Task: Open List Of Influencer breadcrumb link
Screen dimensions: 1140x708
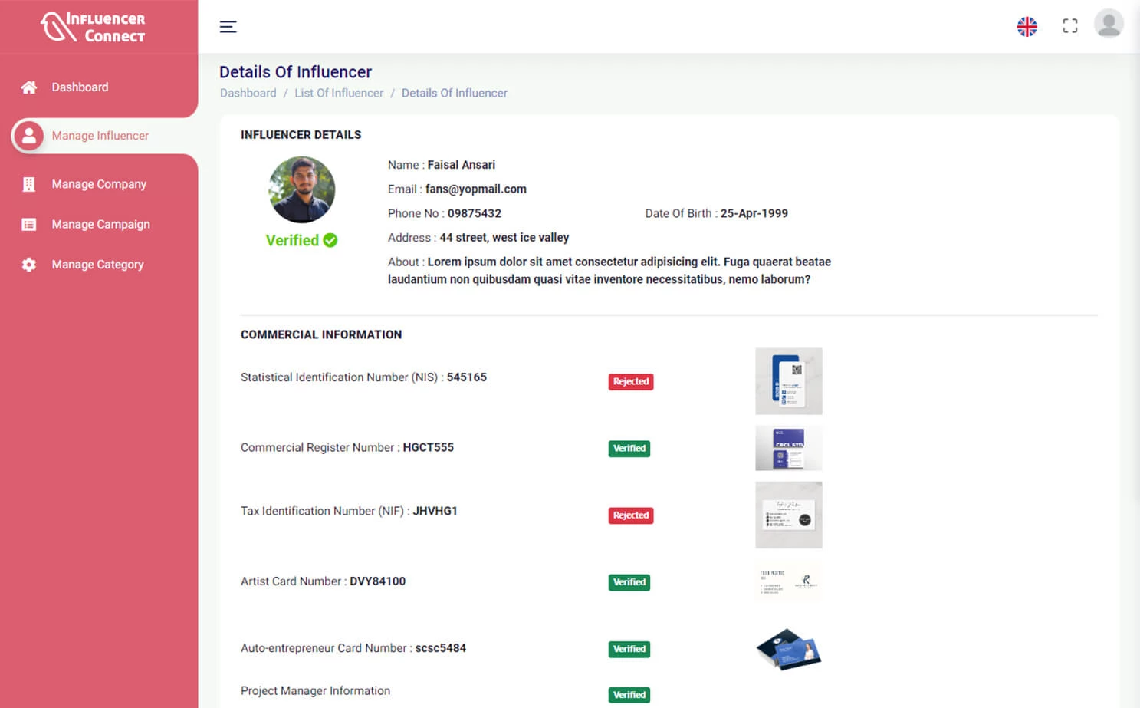Action: [339, 93]
